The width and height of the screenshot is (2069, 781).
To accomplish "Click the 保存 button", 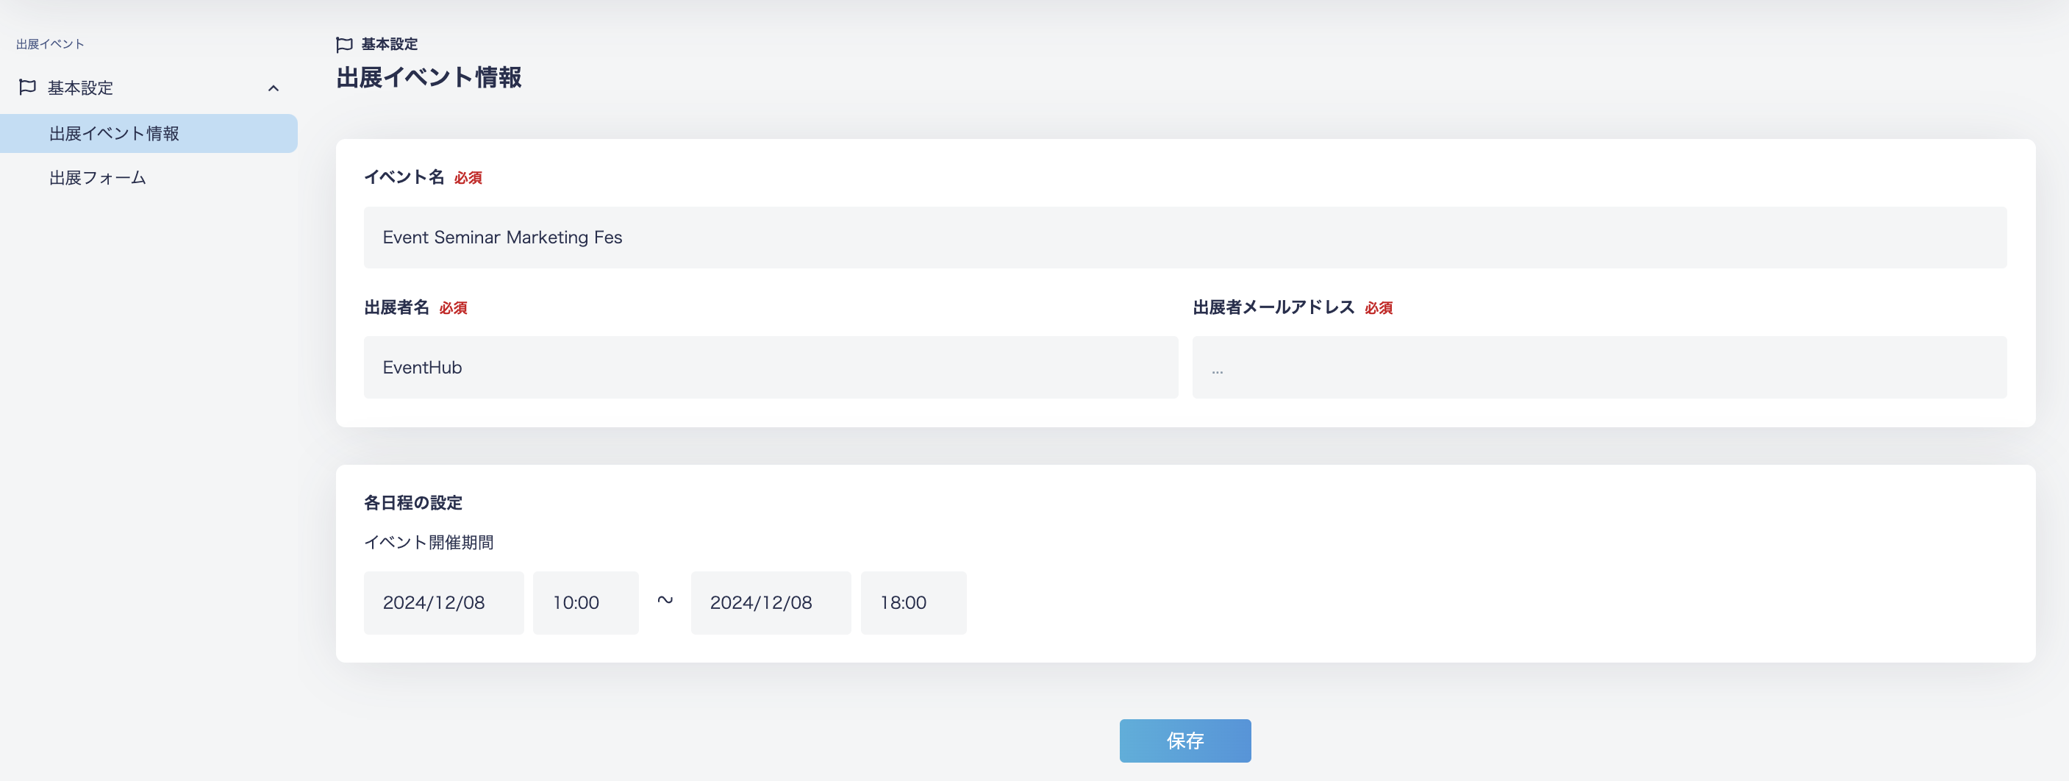I will pyautogui.click(x=1185, y=741).
